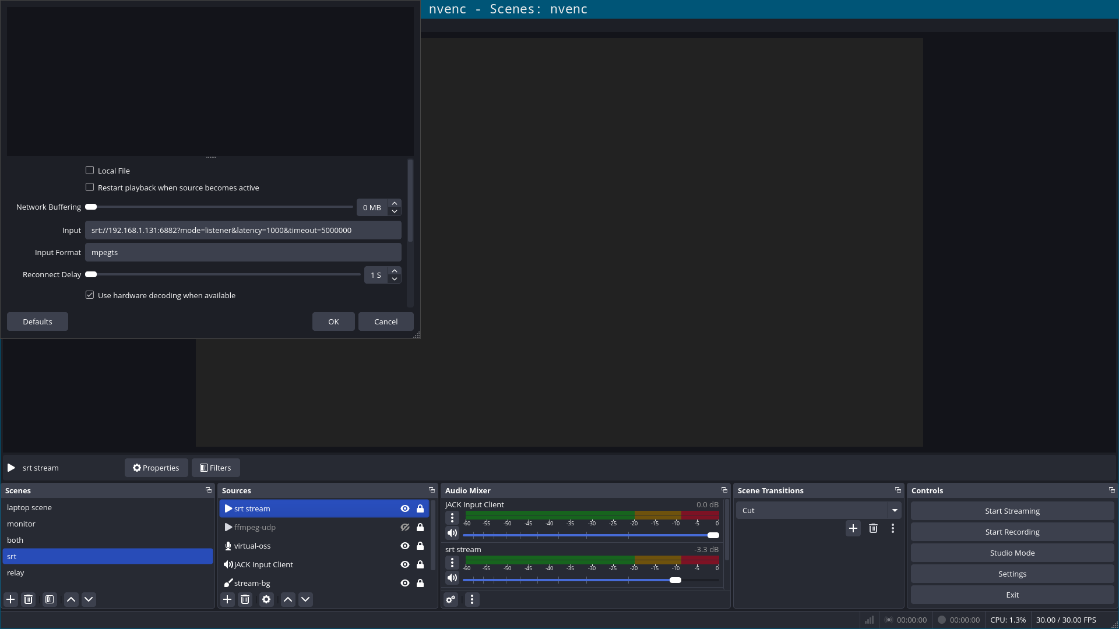Viewport: 1119px width, 629px height.
Task: Increase Network Buffering with up arrow
Action: [x=395, y=203]
